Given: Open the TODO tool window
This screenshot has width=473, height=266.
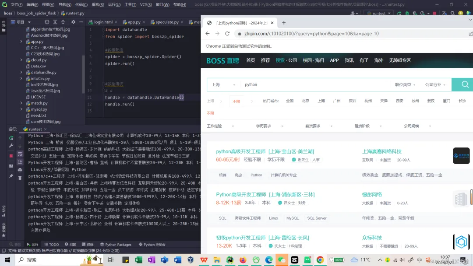Looking at the screenshot, I should [52, 244].
